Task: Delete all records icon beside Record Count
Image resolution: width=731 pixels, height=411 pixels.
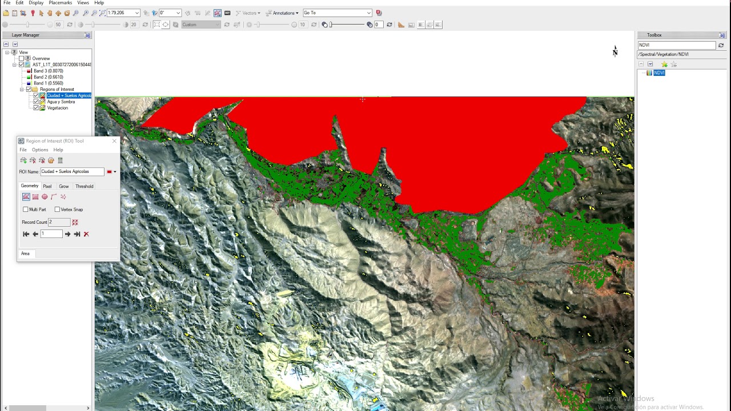Action: (75, 222)
